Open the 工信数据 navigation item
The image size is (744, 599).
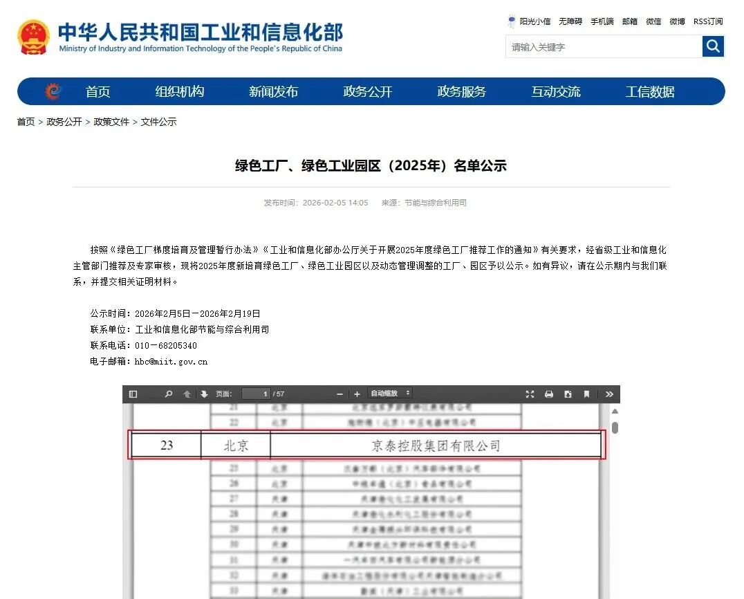click(x=649, y=92)
